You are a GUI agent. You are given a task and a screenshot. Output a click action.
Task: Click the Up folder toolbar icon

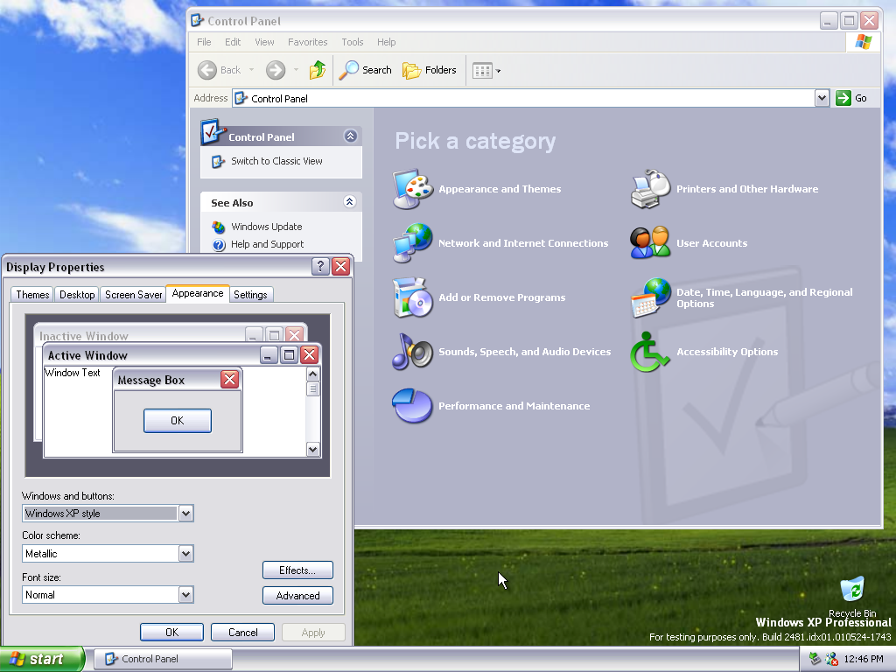pyautogui.click(x=318, y=70)
